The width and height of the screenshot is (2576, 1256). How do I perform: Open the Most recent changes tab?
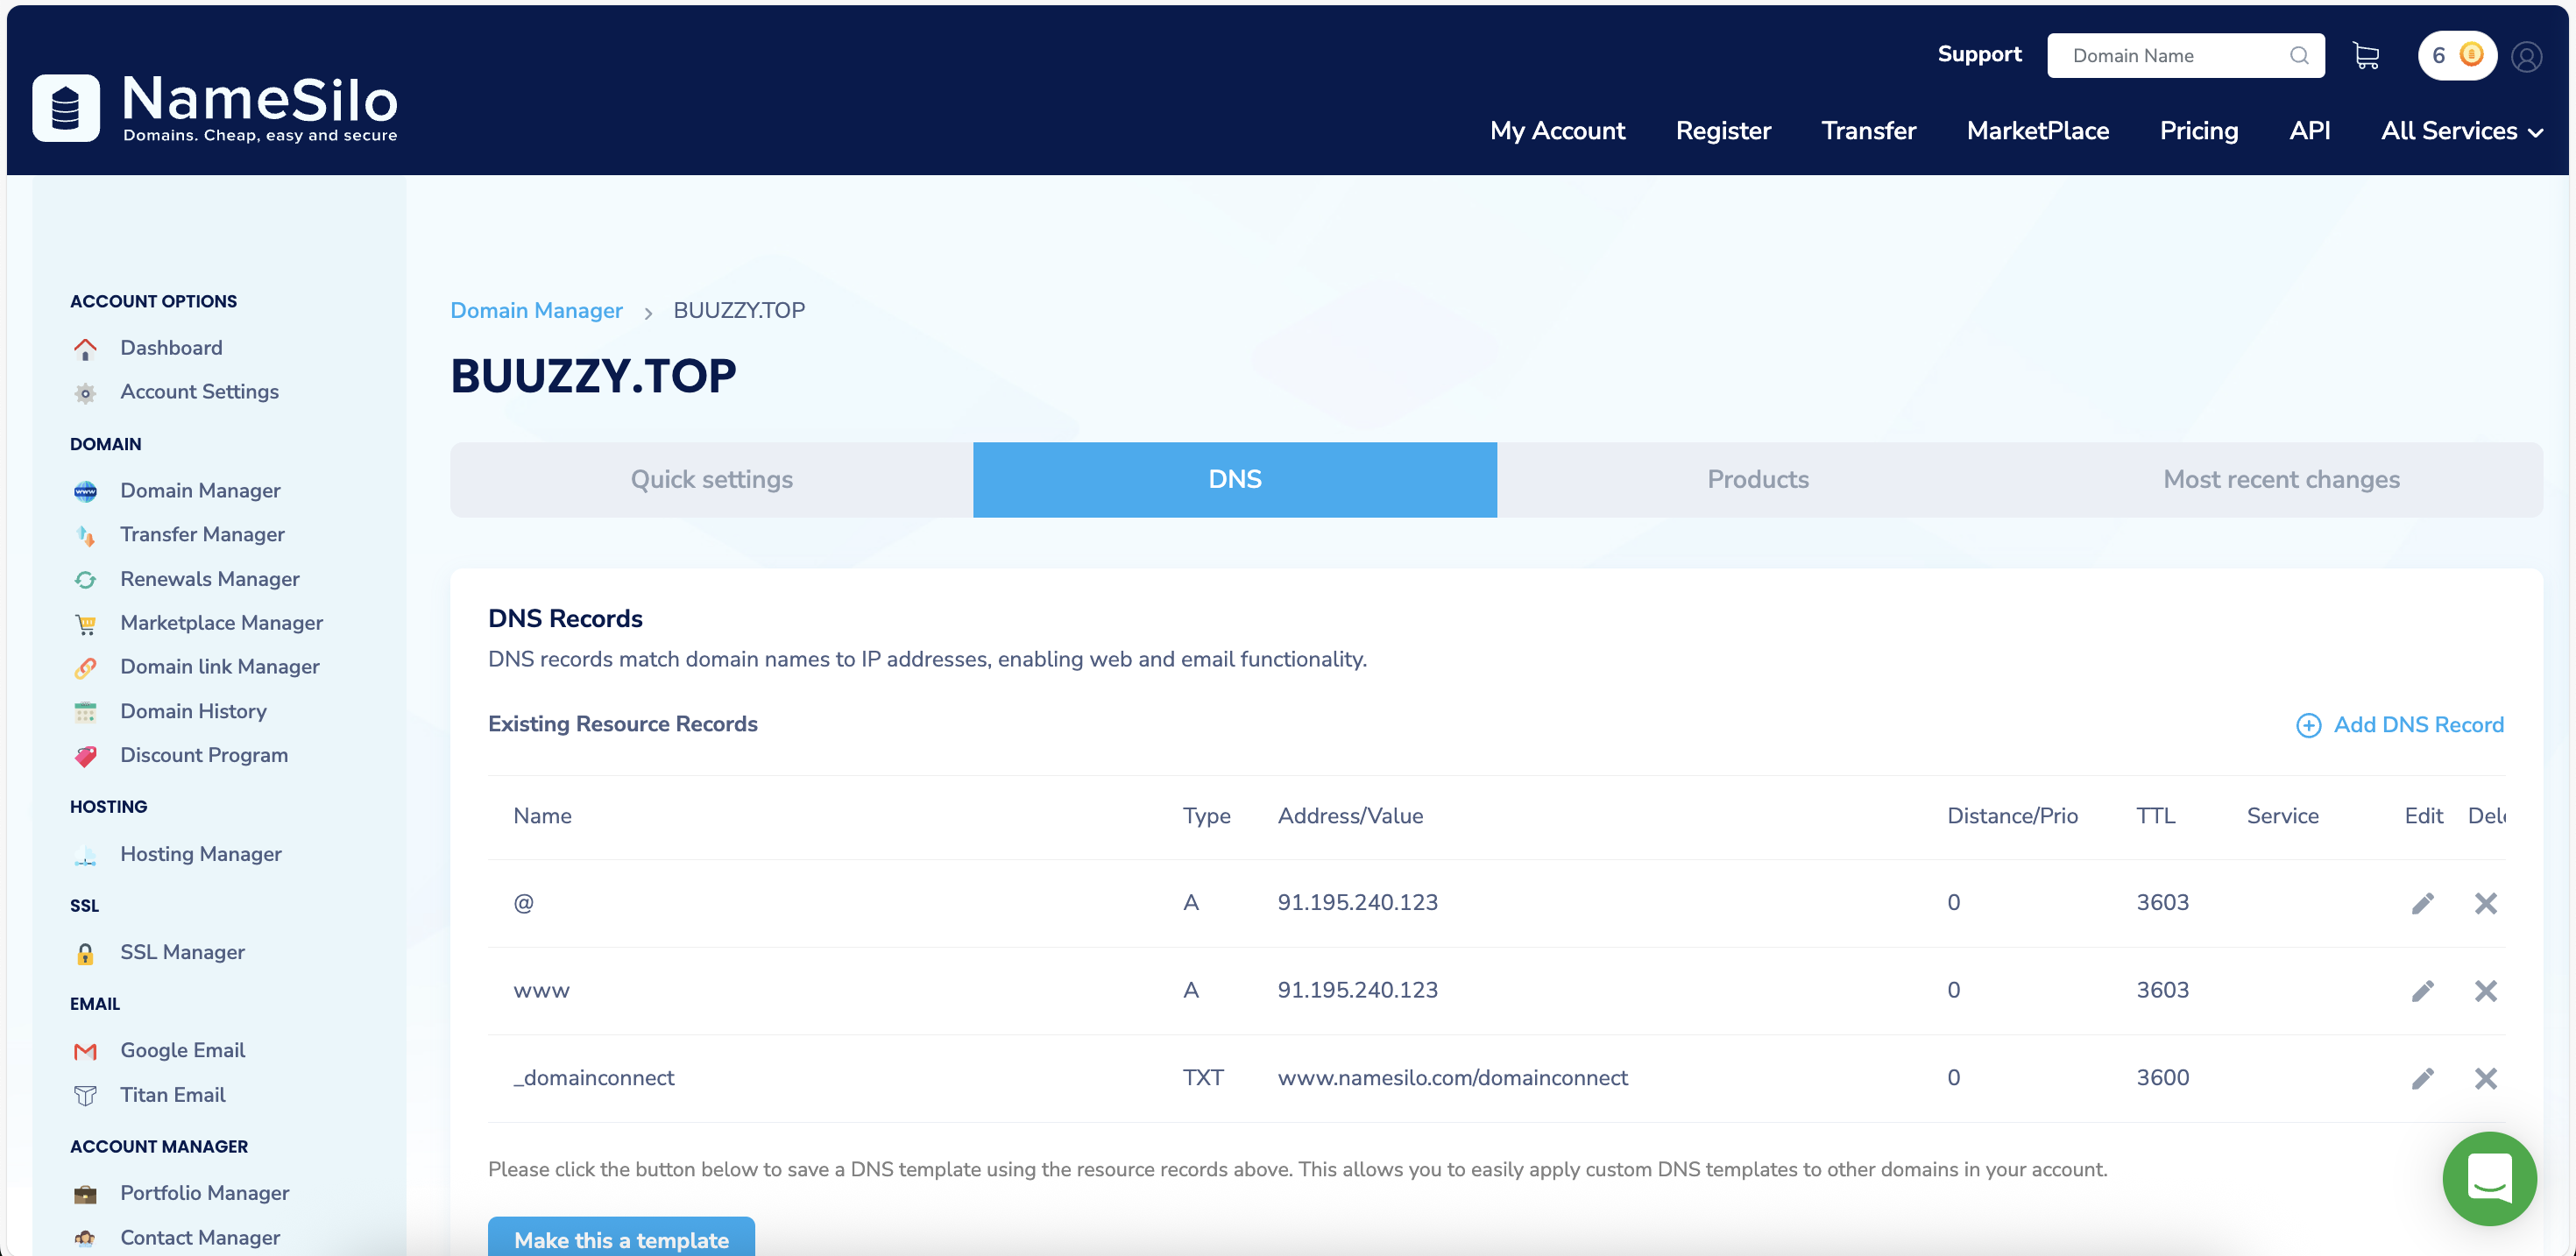coord(2281,479)
